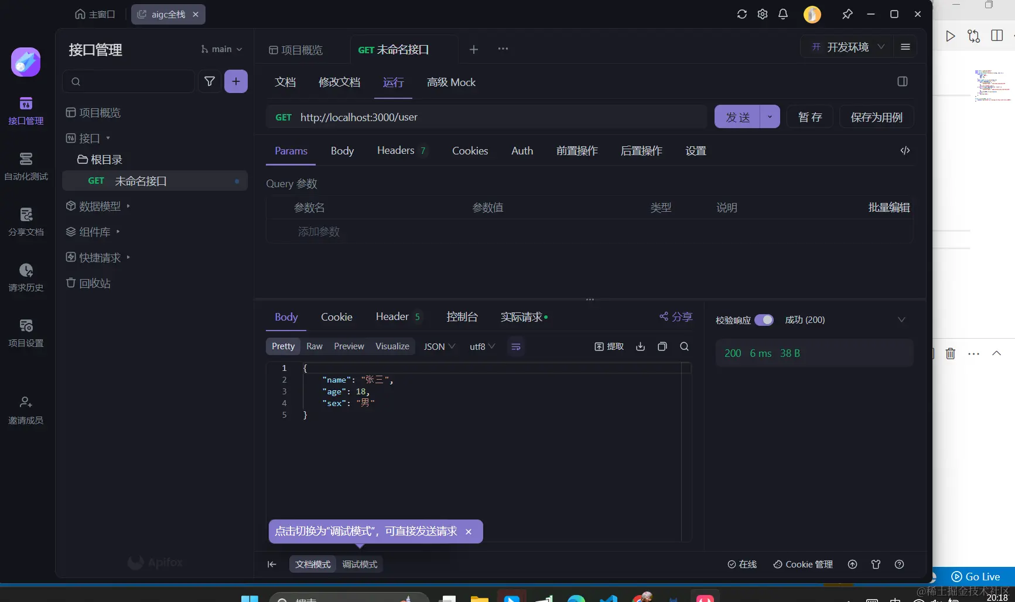Image resolution: width=1015 pixels, height=602 pixels.
Task: Open the 项目概览 tab
Action: [x=296, y=50]
